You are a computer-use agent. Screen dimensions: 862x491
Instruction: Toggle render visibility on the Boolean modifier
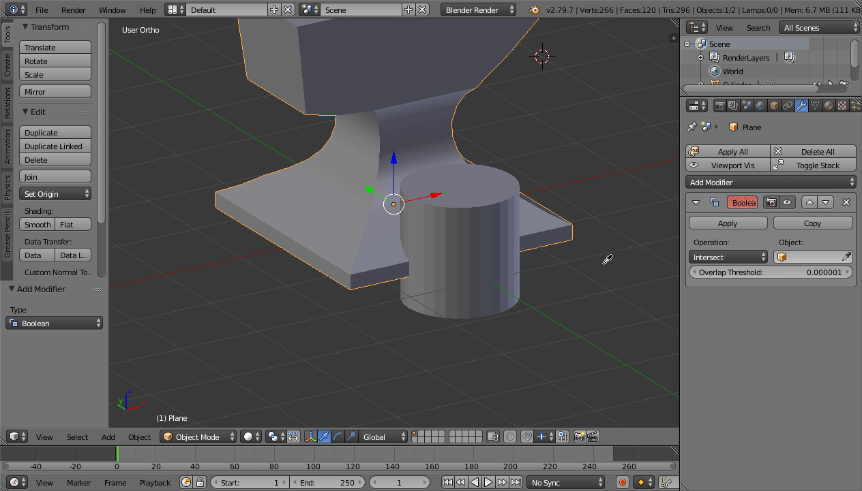point(771,202)
